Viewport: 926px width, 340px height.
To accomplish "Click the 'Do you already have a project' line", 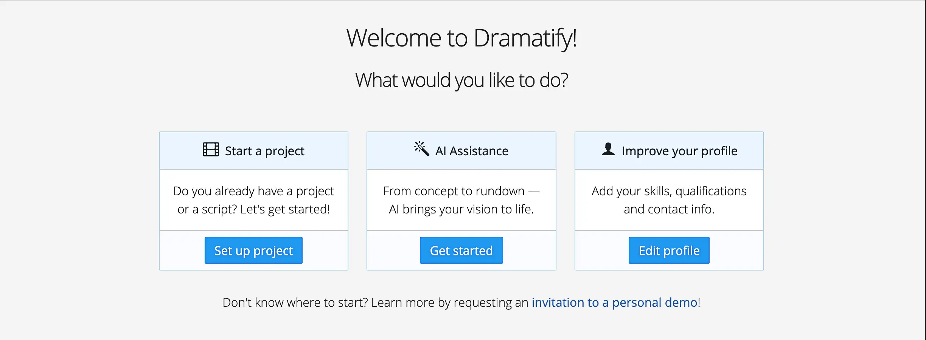I will pyautogui.click(x=253, y=191).
